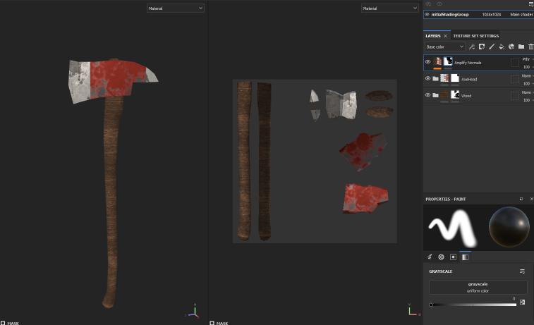Hide the Amplify Normals layer
The image size is (534, 325).
click(427, 62)
